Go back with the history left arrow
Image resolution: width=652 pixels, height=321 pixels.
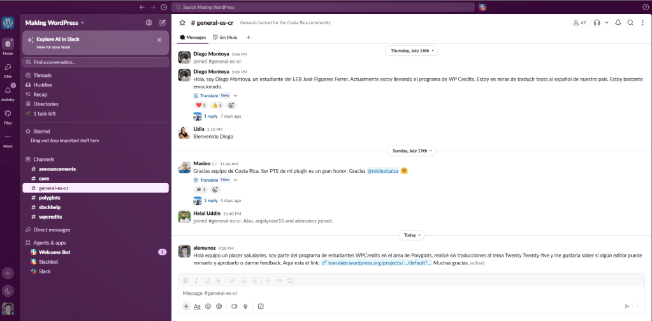(142, 7)
